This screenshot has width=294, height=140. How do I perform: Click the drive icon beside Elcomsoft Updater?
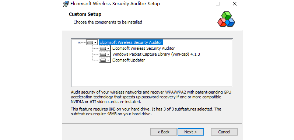point(103,60)
